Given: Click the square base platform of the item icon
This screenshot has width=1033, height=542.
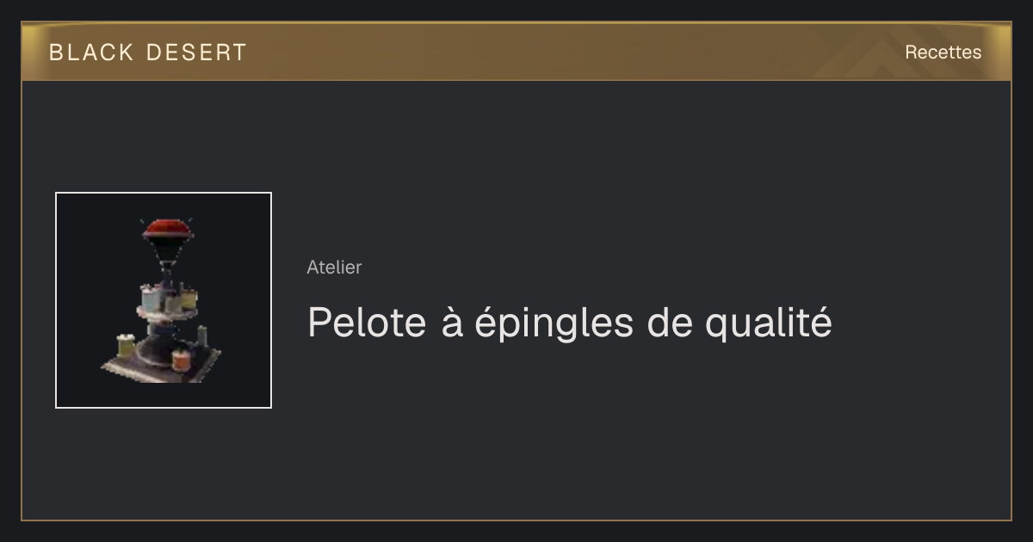Looking at the screenshot, I should 161,364.
